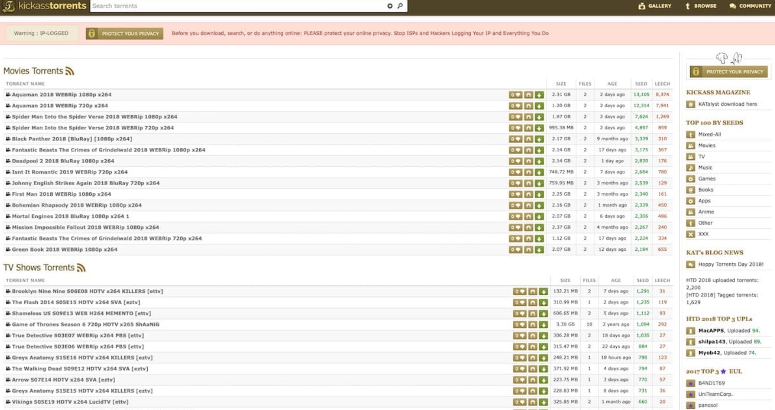Screen dimensions: 775x410
Task: Sort Movies table by the SEED column header
Action: pyautogui.click(x=641, y=84)
